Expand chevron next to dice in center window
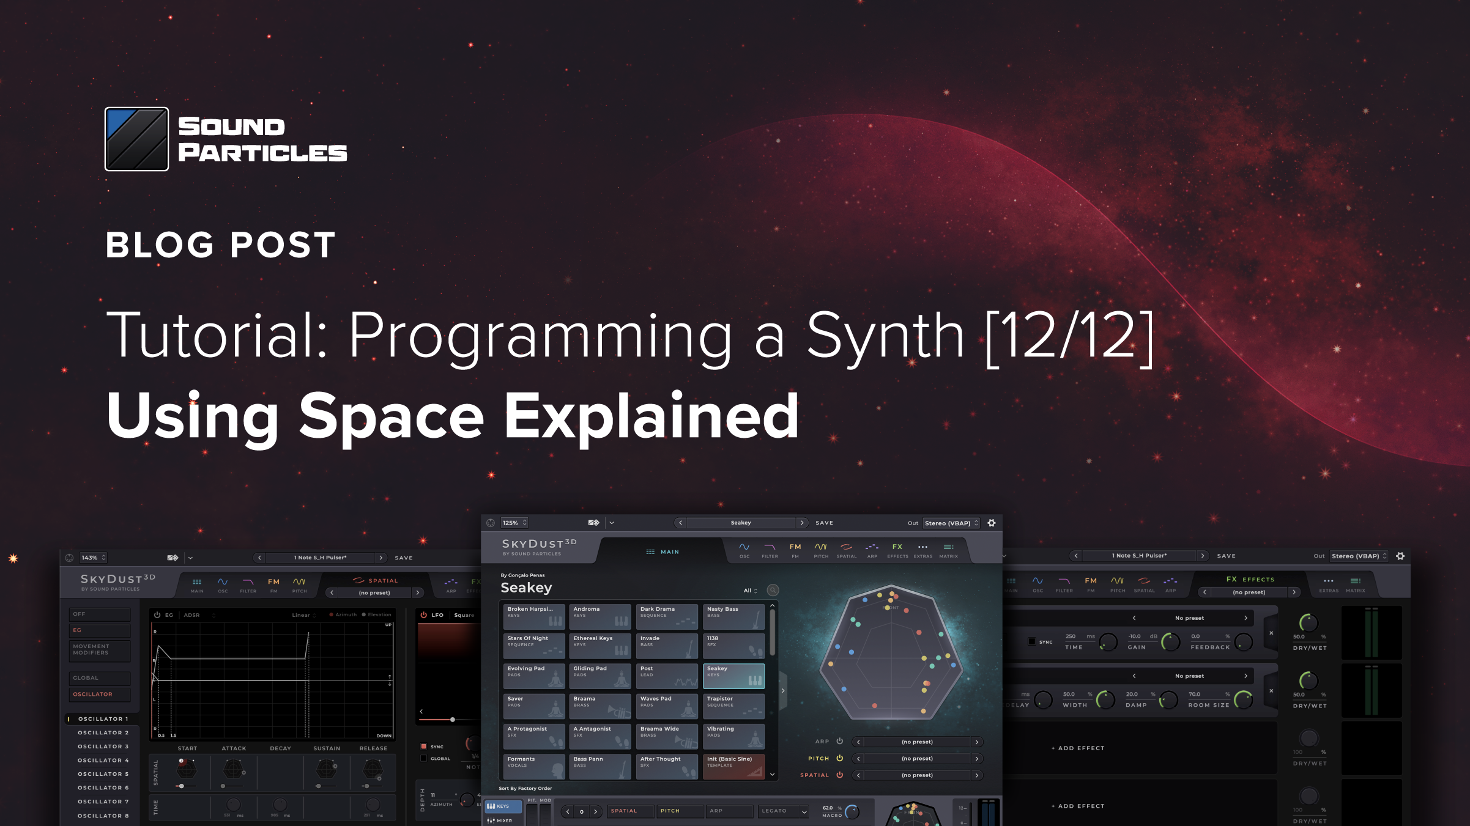The height and width of the screenshot is (826, 1470). pyautogui.click(x=612, y=523)
